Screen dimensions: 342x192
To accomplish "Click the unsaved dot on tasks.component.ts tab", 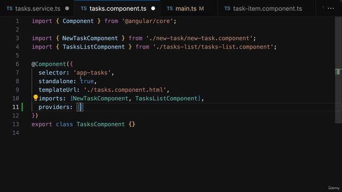I will 153,9.
